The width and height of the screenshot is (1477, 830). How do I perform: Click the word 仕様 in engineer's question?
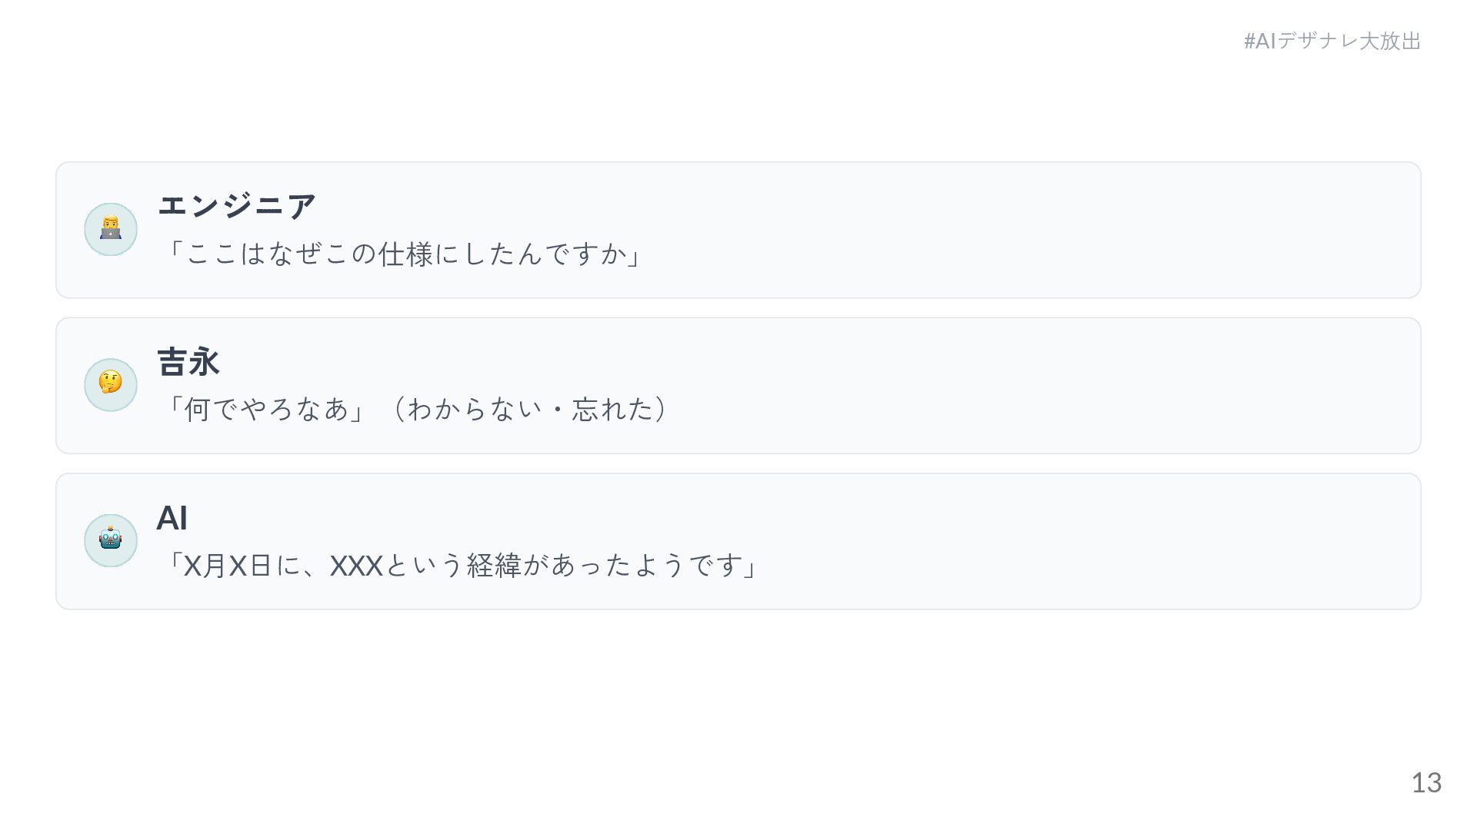click(407, 254)
